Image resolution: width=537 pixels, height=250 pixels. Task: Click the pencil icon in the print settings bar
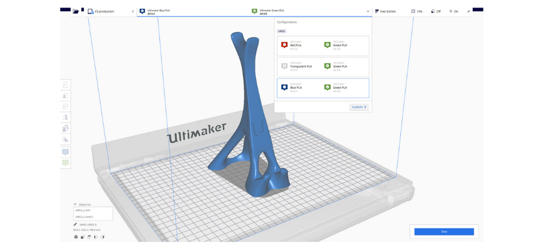click(x=469, y=11)
